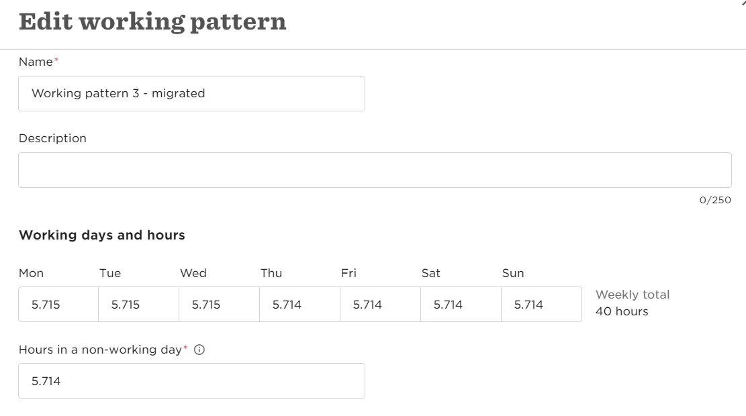Select the Saturday hours field
Viewport: 746px width, 416px height.
point(461,304)
